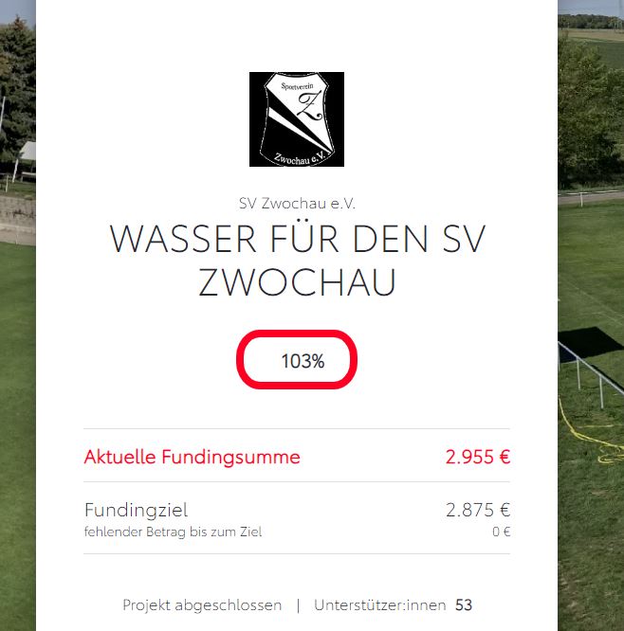Screen dimensions: 624x631
Task: Click the 0 € remaining amount
Action: 501,532
